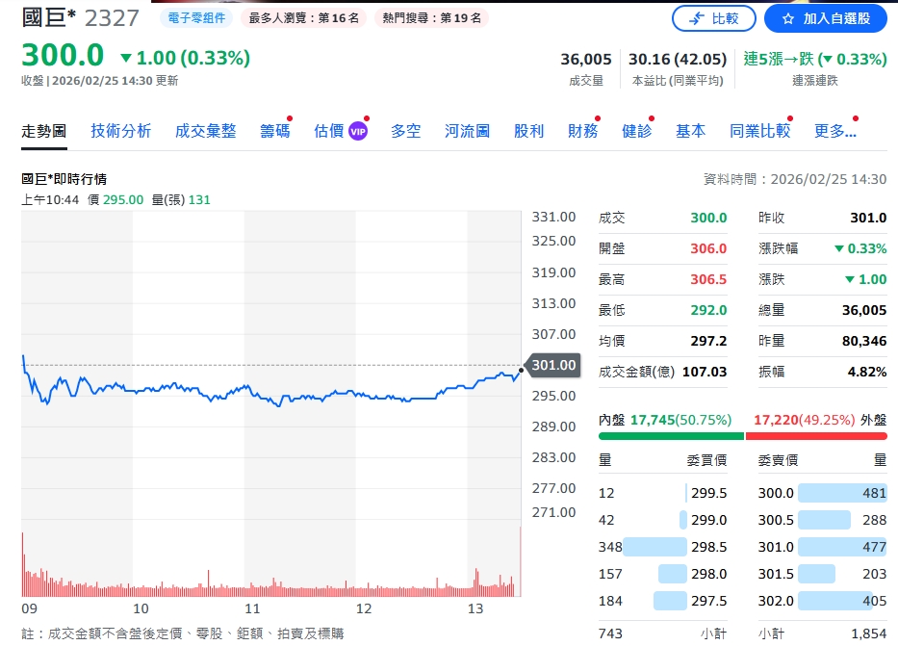
Task: Open the 籌碼 tab
Action: tap(276, 132)
